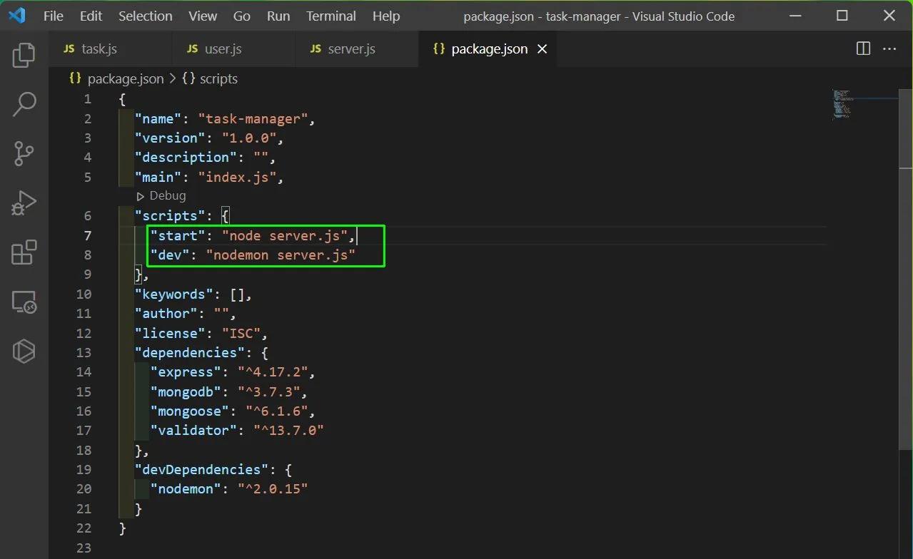
Task: Open the Source Control view icon
Action: pyautogui.click(x=24, y=153)
